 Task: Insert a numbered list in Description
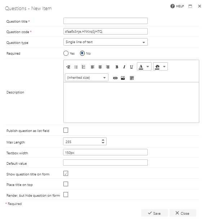click(x=84, y=67)
